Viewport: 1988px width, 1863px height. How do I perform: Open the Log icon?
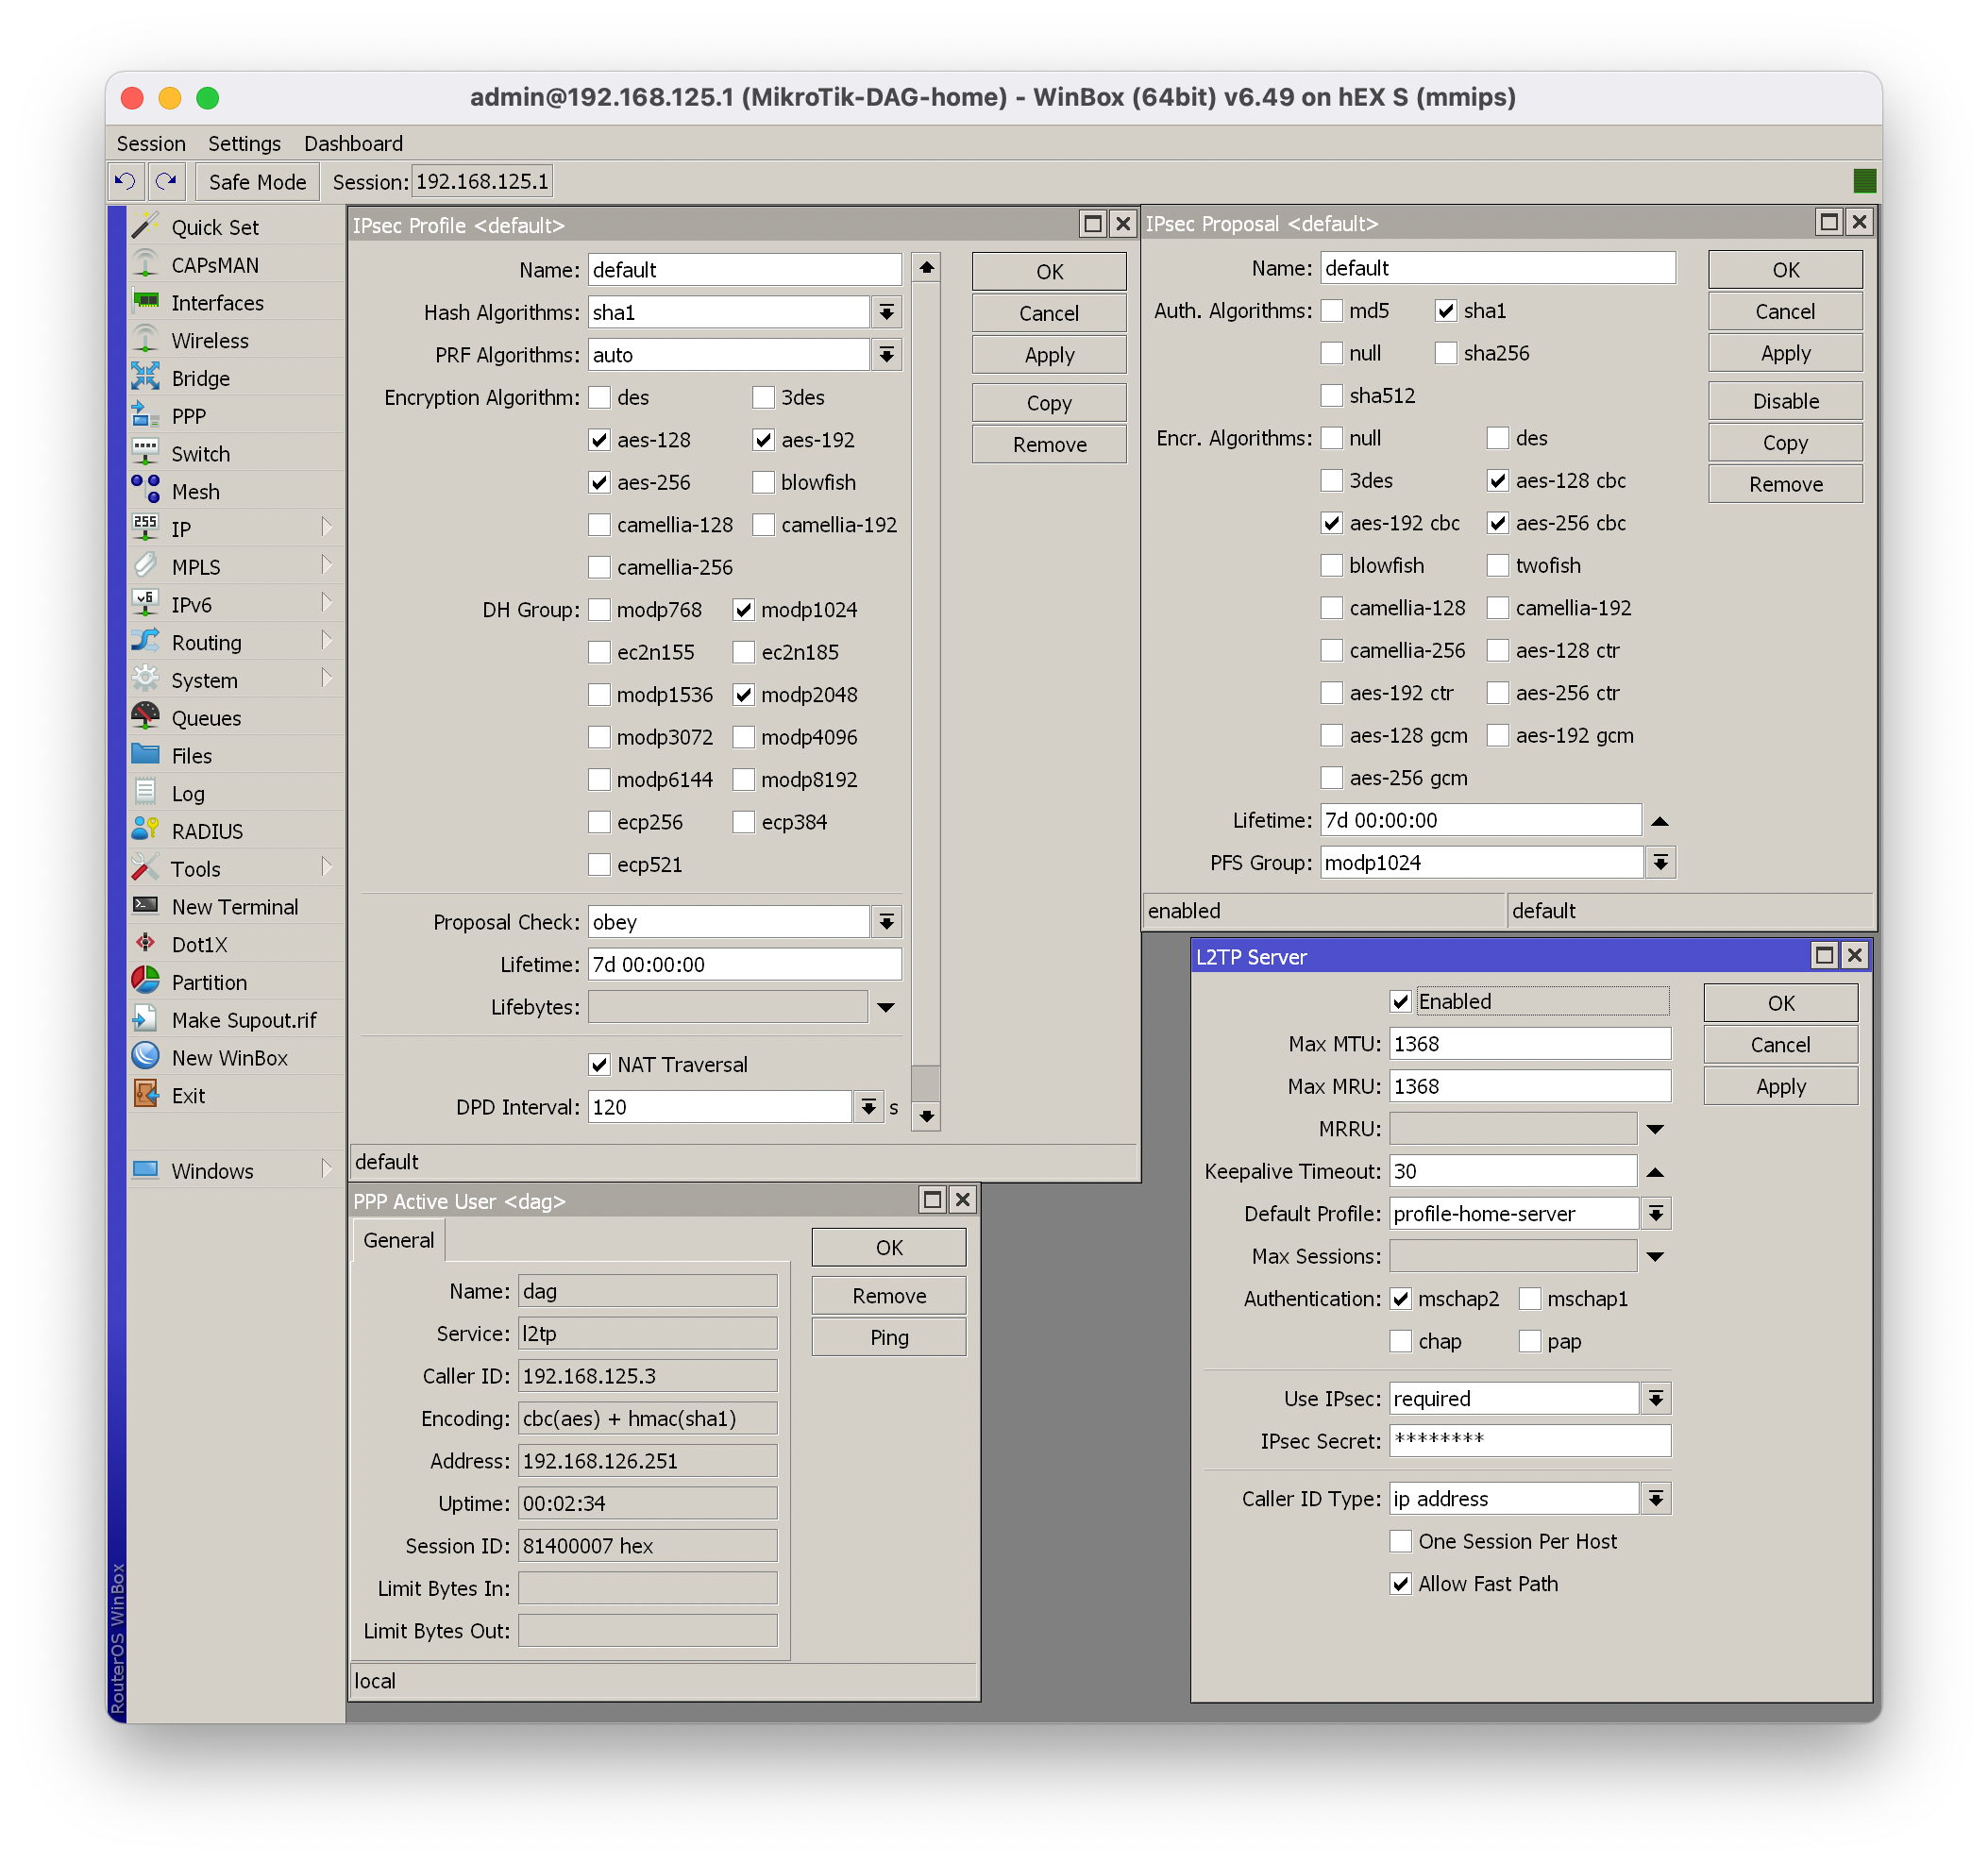click(146, 793)
